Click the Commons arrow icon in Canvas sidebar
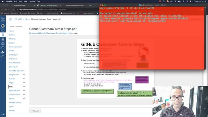This screenshot has width=208, height=117. click(3, 52)
